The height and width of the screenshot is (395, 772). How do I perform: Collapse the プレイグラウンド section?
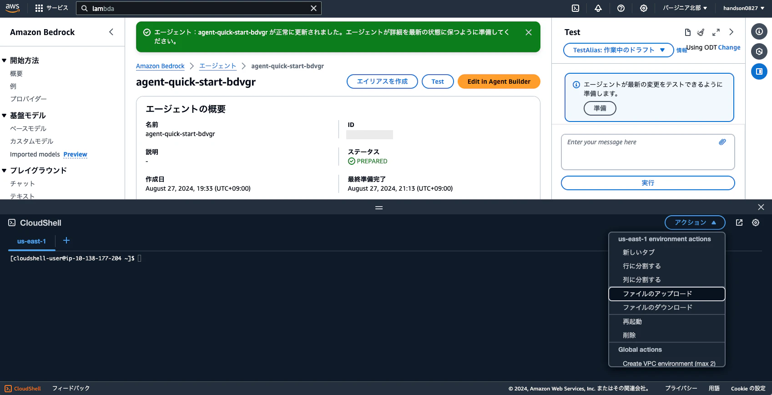[x=4, y=171]
